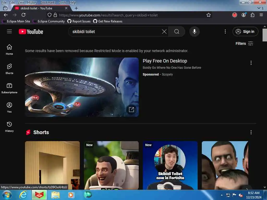Show hidden tray icons arrow
267x200 pixels.
(x=222, y=195)
